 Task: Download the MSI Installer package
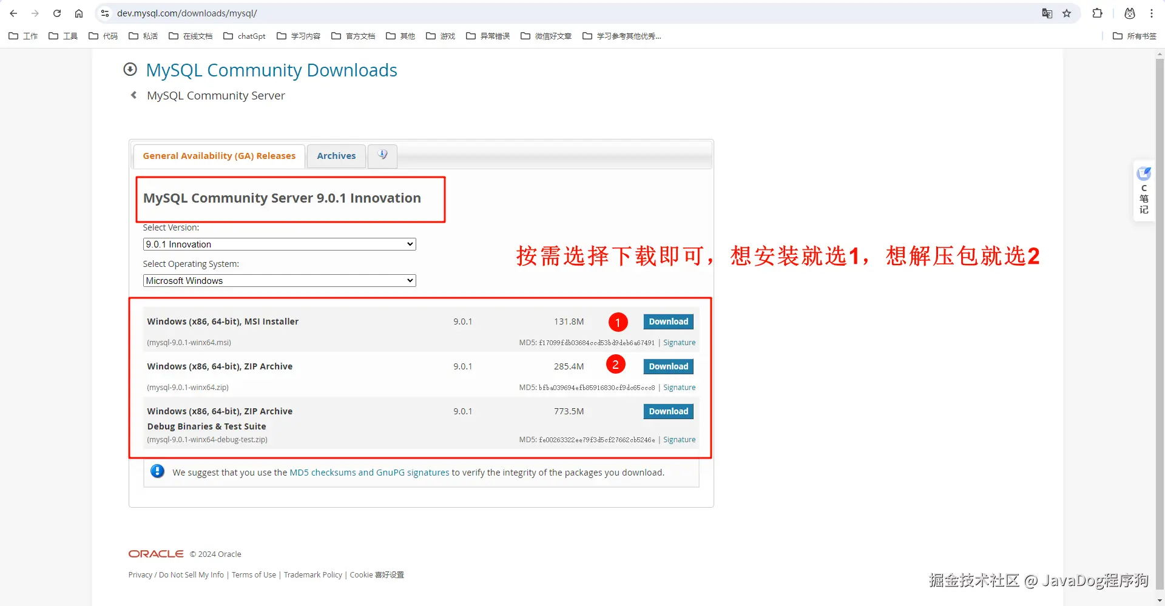pyautogui.click(x=668, y=322)
